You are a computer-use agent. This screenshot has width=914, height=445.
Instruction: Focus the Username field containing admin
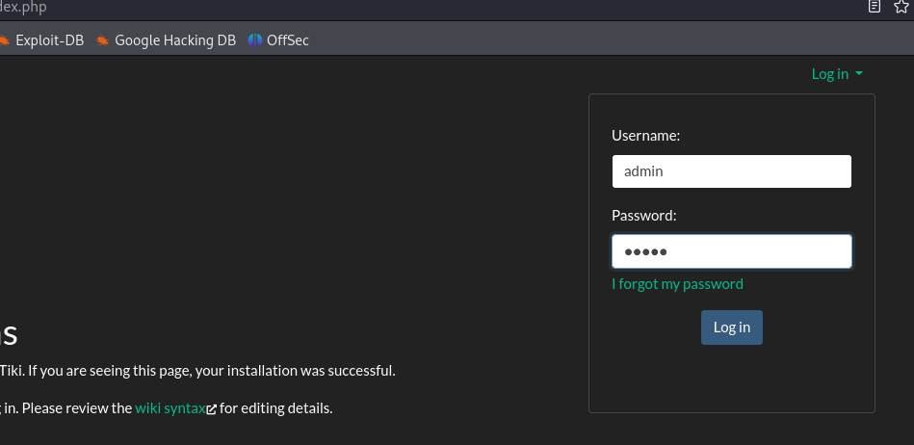click(x=731, y=171)
